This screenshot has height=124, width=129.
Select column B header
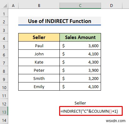pos(39,6)
